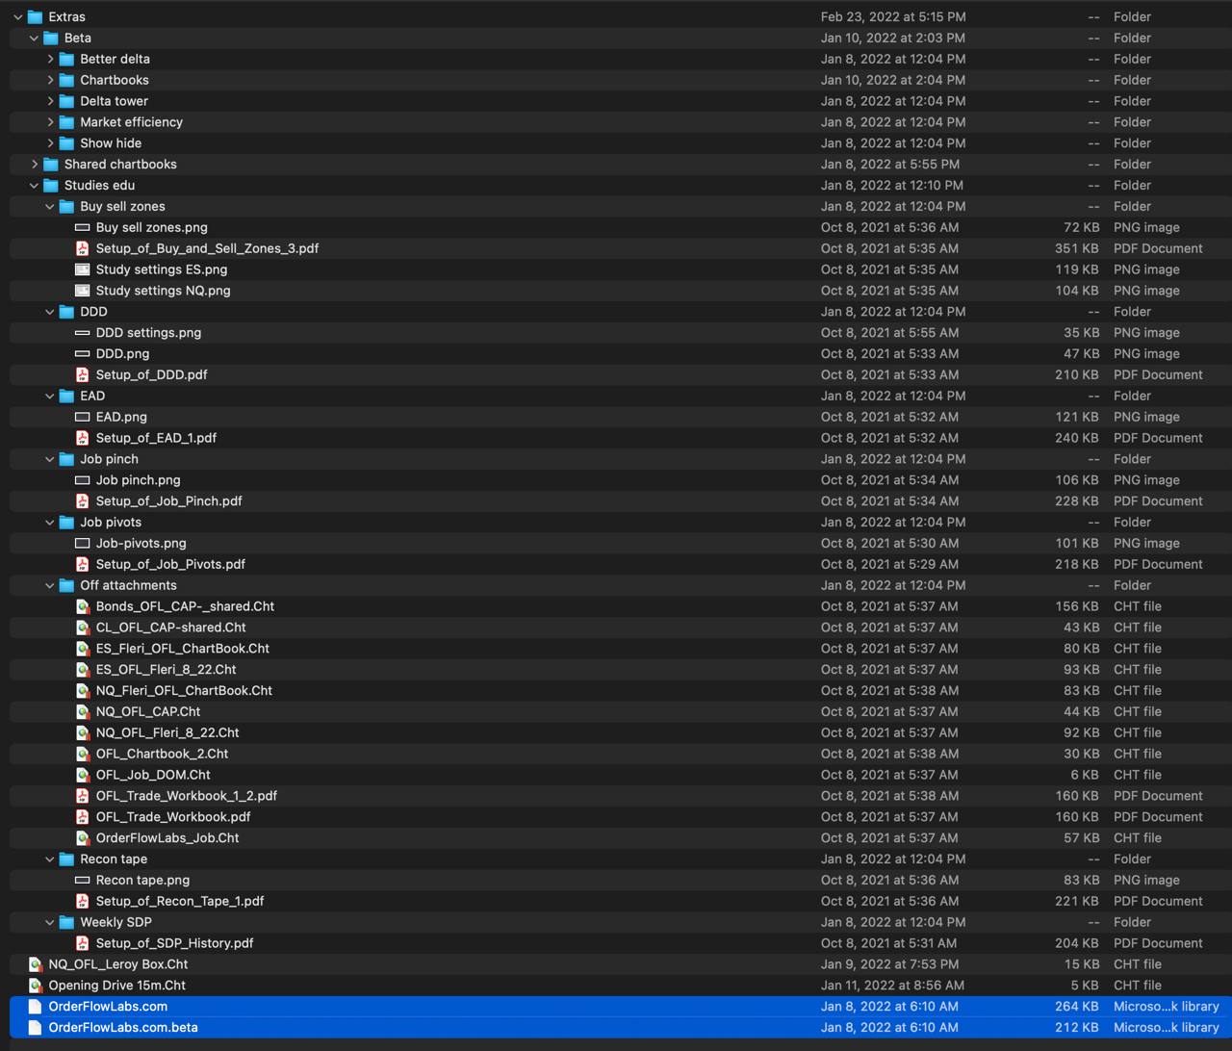1232x1051 pixels.
Task: Select the Job pinch.png file
Action: tap(136, 479)
